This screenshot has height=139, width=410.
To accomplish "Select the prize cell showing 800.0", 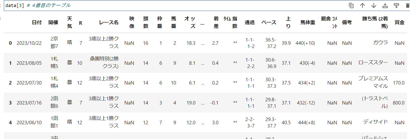I will [398, 103].
